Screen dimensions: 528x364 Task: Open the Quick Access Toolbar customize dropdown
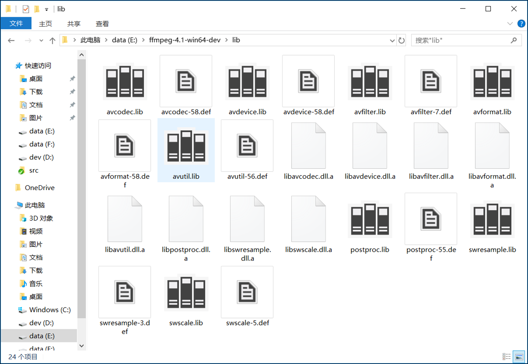[46, 9]
